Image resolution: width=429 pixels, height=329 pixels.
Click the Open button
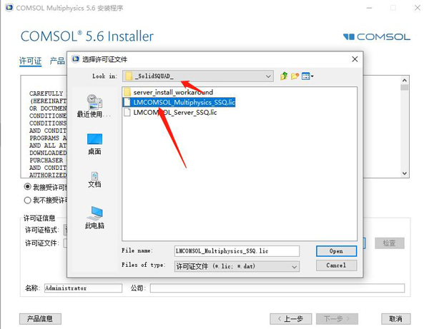click(x=336, y=251)
